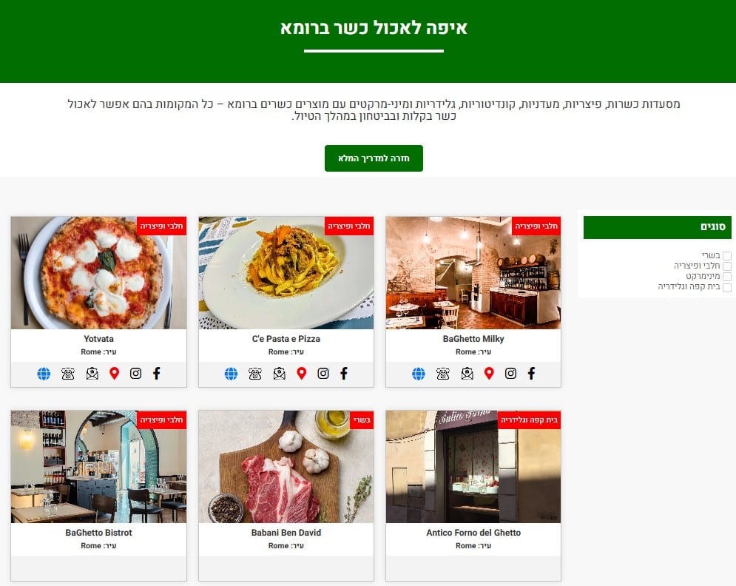This screenshot has width=736, height=586.
Task: Click the BaGhetto Bistrot interior photo
Action: click(98, 467)
